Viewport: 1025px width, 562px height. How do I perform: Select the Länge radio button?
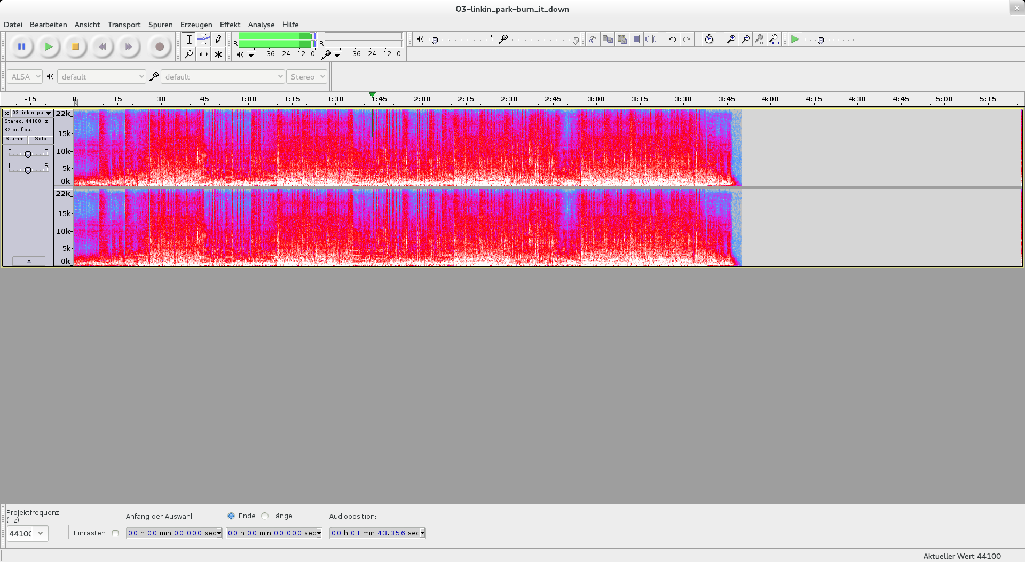pos(265,516)
